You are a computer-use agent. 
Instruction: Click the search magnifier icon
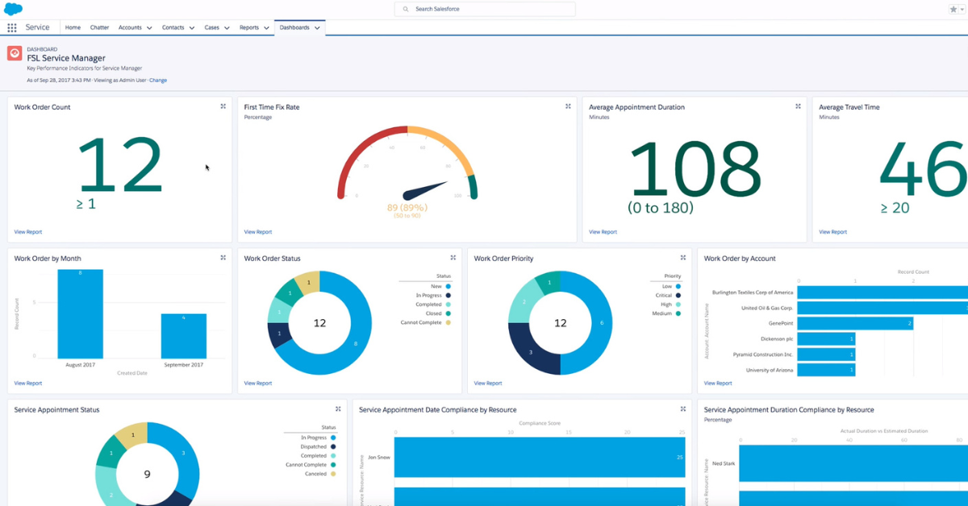(x=407, y=10)
